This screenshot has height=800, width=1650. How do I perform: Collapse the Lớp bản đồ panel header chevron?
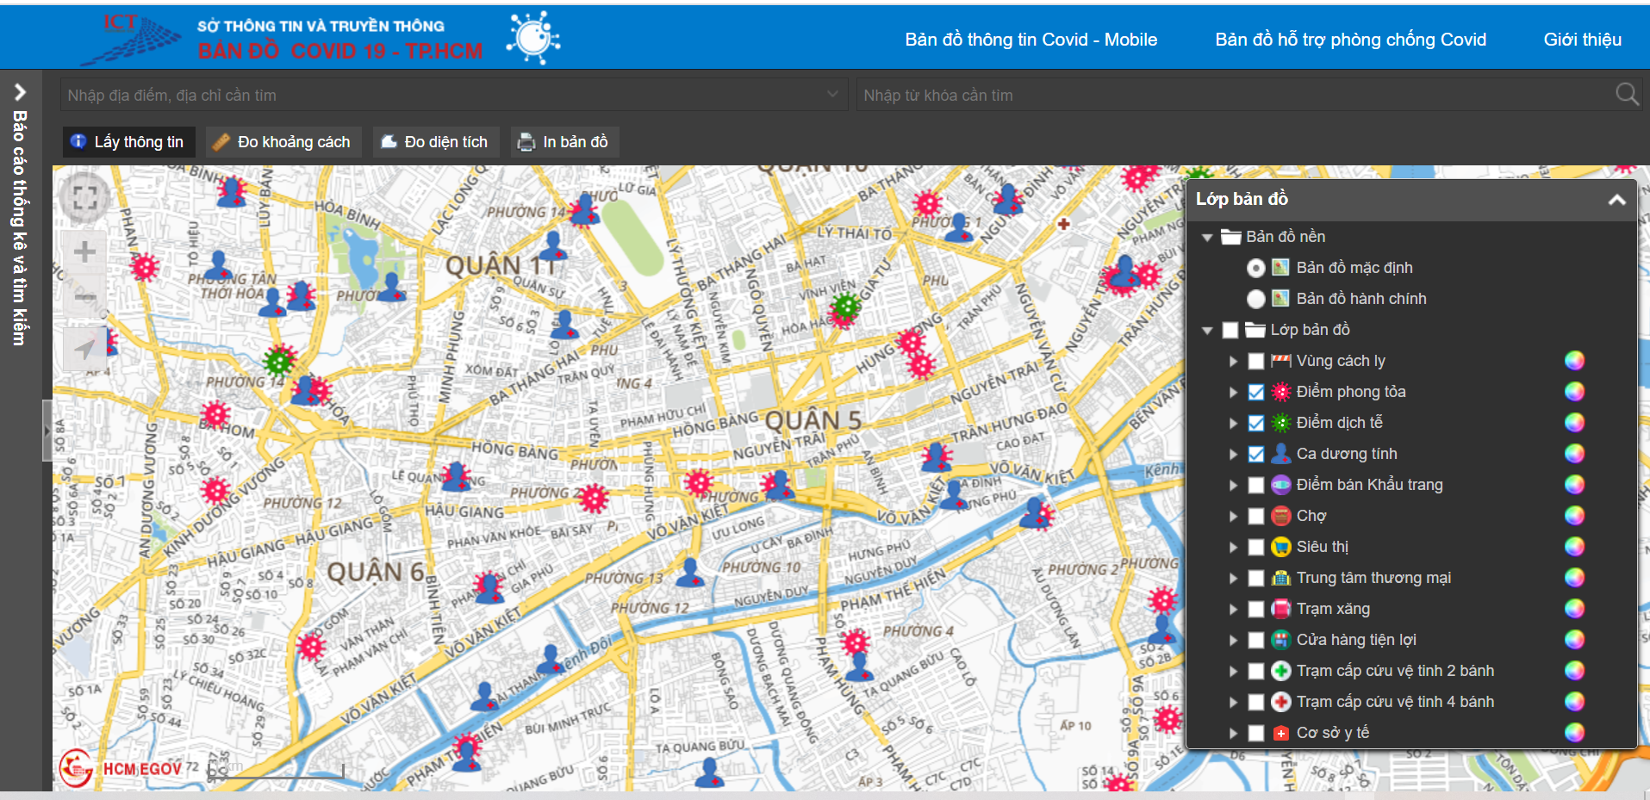pos(1616,200)
